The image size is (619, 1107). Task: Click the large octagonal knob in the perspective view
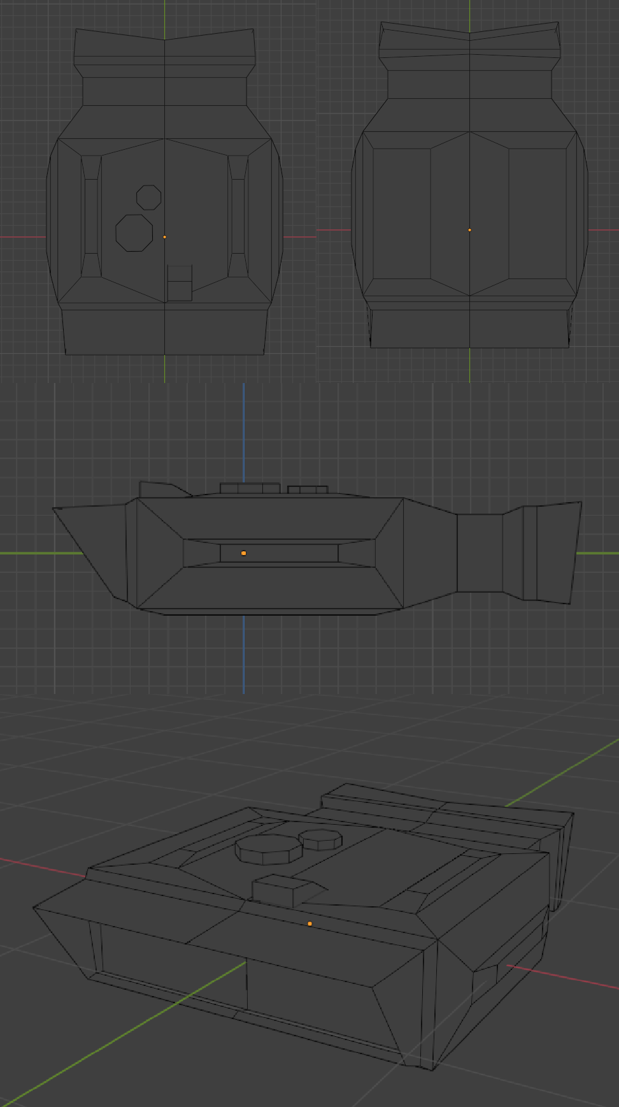[x=268, y=850]
